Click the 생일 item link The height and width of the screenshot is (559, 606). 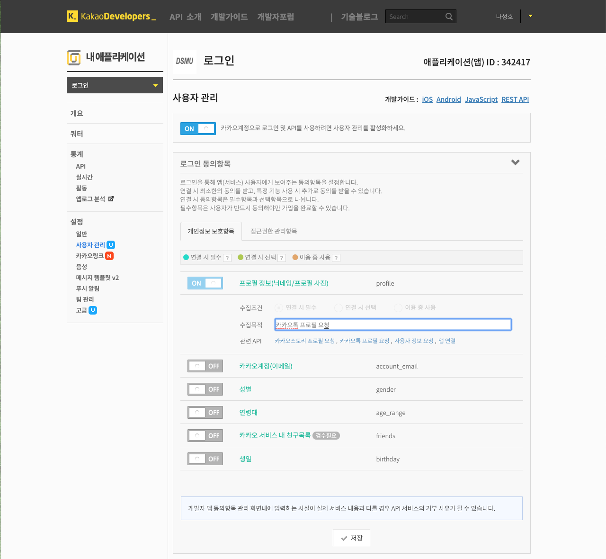(245, 459)
